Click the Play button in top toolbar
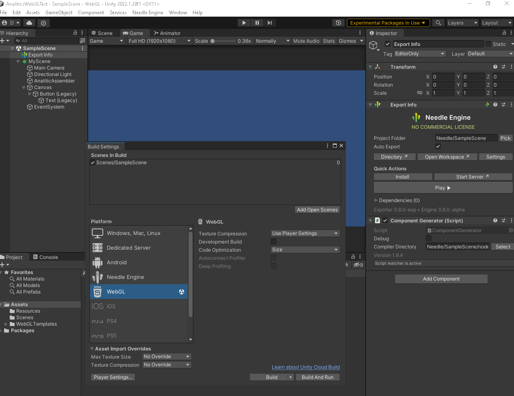 click(x=244, y=23)
